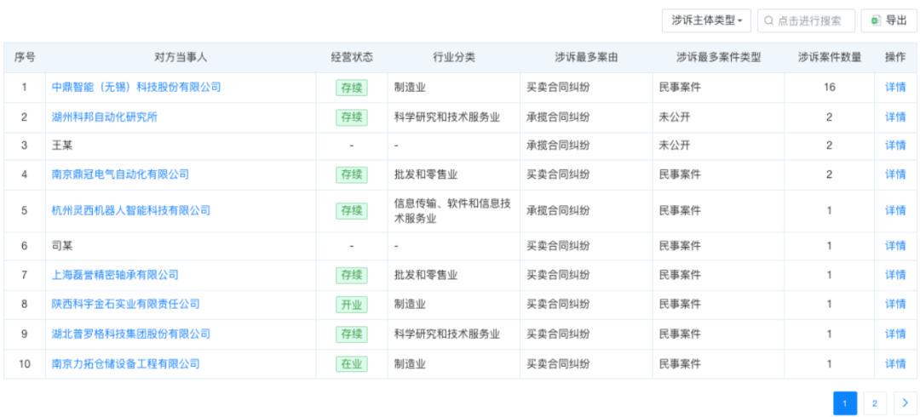
Task: Select page 1 in pagination
Action: (x=845, y=403)
